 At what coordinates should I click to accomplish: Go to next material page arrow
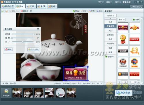coord(126,82)
